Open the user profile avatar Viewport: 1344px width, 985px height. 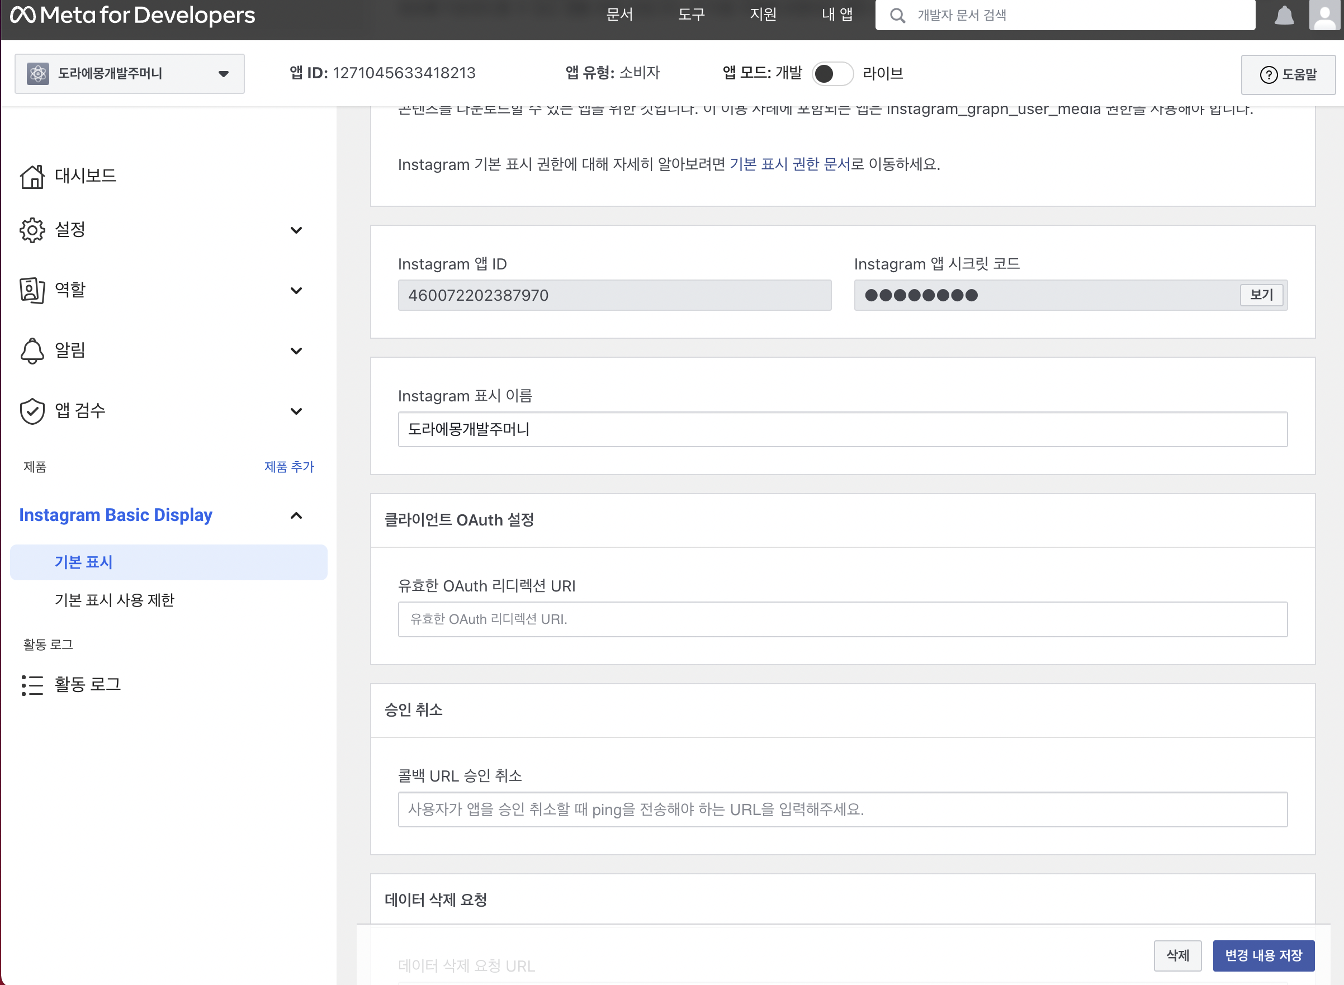click(1324, 16)
